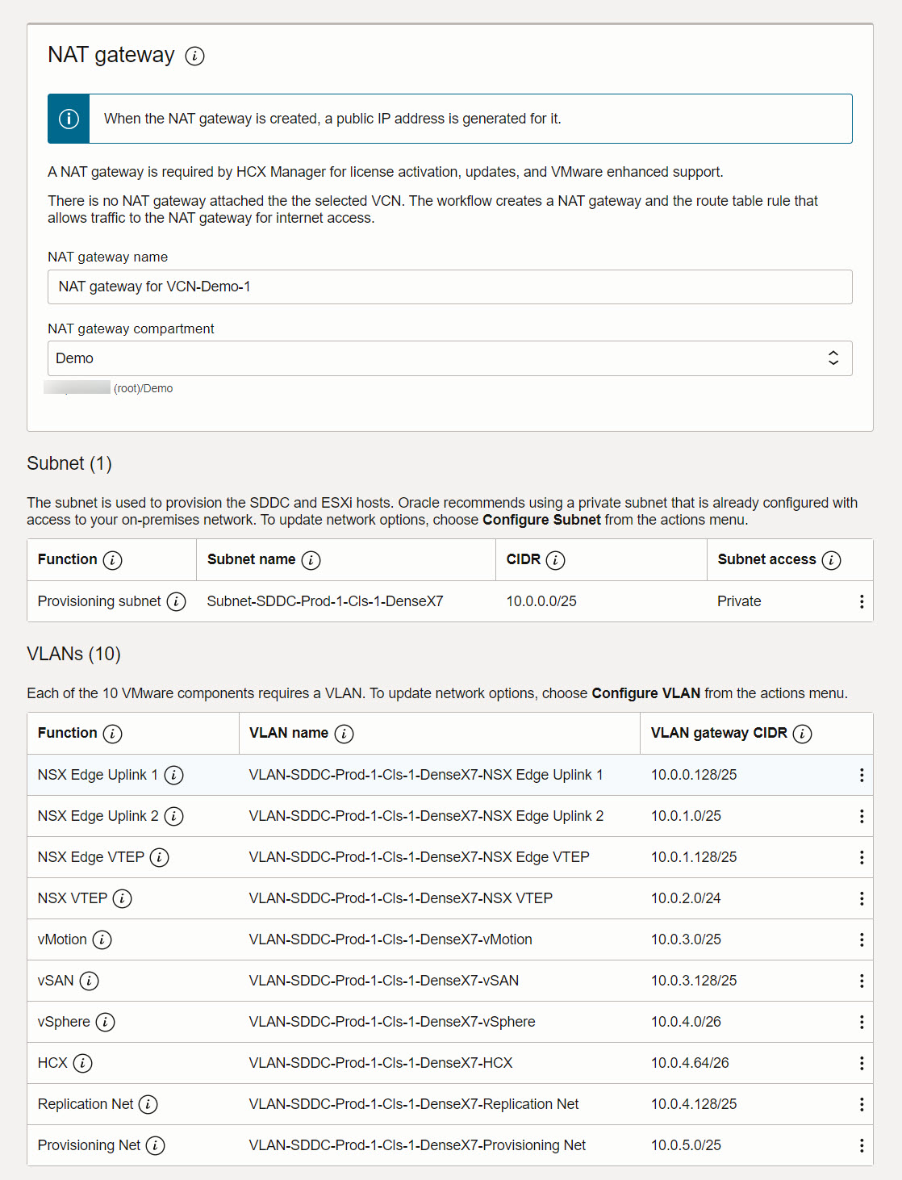Open info for the vSAN function
Viewport: 902px width, 1180px height.
(x=91, y=981)
